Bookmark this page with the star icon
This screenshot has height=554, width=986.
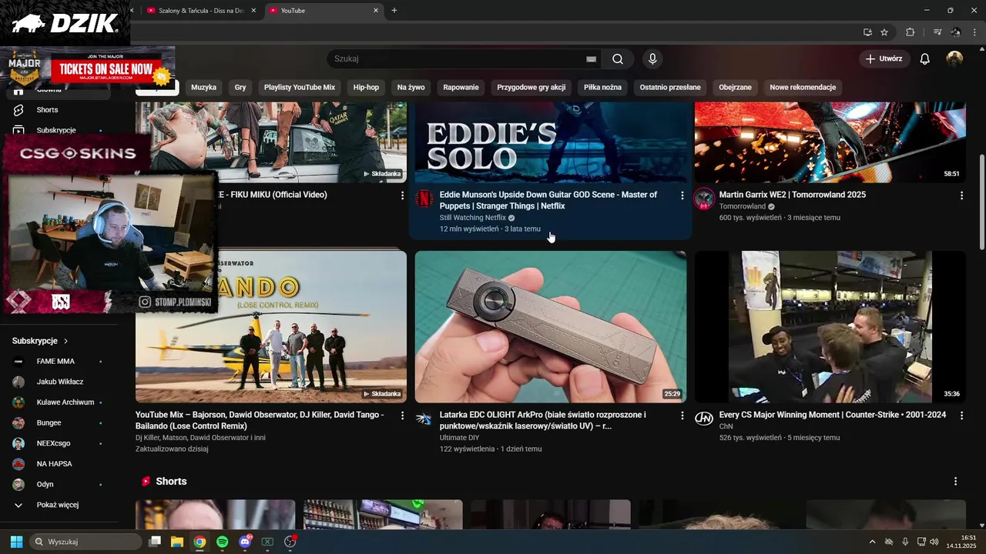[884, 32]
